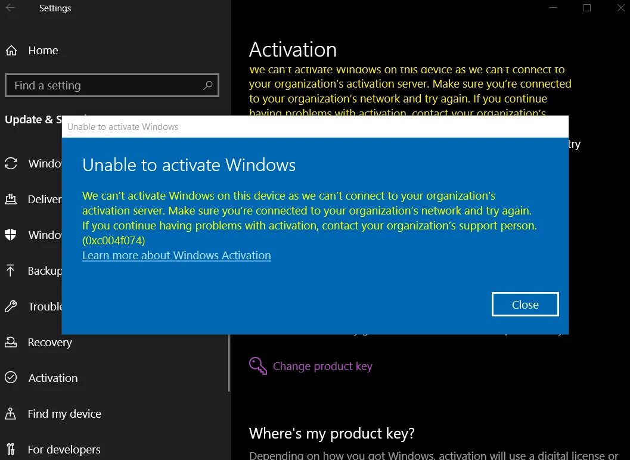The height and width of the screenshot is (460, 630).
Task: Click the Change product key link
Action: pyautogui.click(x=322, y=366)
